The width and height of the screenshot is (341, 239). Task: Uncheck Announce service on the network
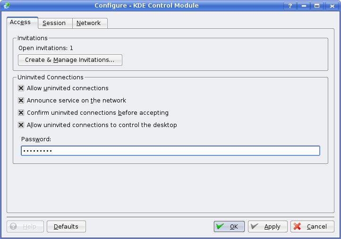21,101
